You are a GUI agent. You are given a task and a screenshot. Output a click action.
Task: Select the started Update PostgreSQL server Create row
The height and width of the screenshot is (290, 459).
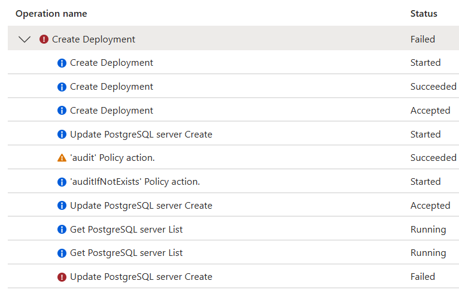tap(141, 135)
